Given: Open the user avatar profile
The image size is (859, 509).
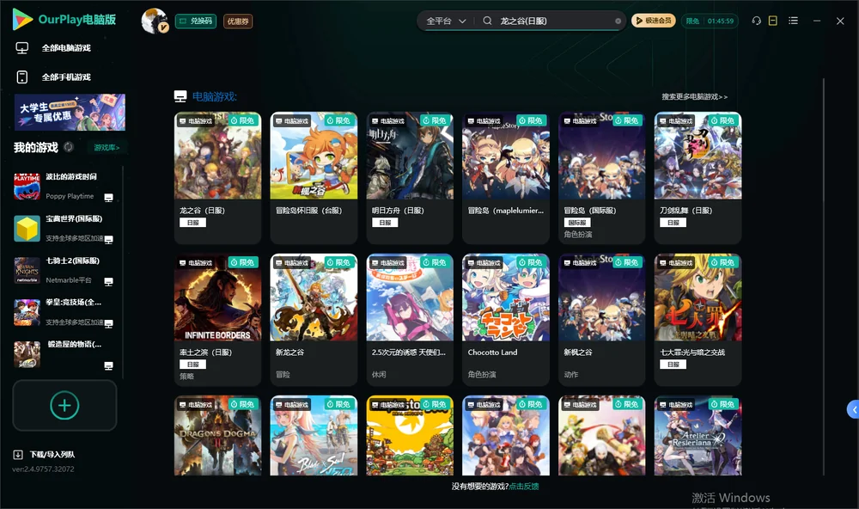Looking at the screenshot, I should click(155, 21).
